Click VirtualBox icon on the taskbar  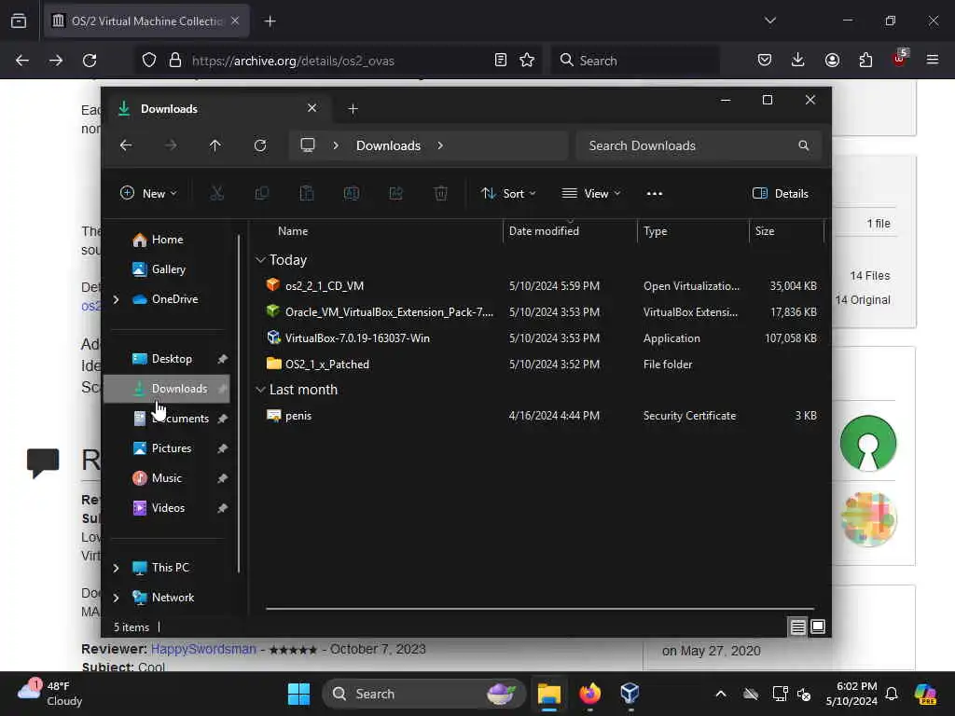click(630, 694)
